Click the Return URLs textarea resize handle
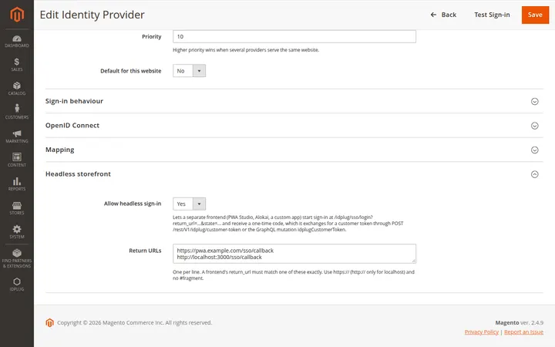 tap(413, 261)
